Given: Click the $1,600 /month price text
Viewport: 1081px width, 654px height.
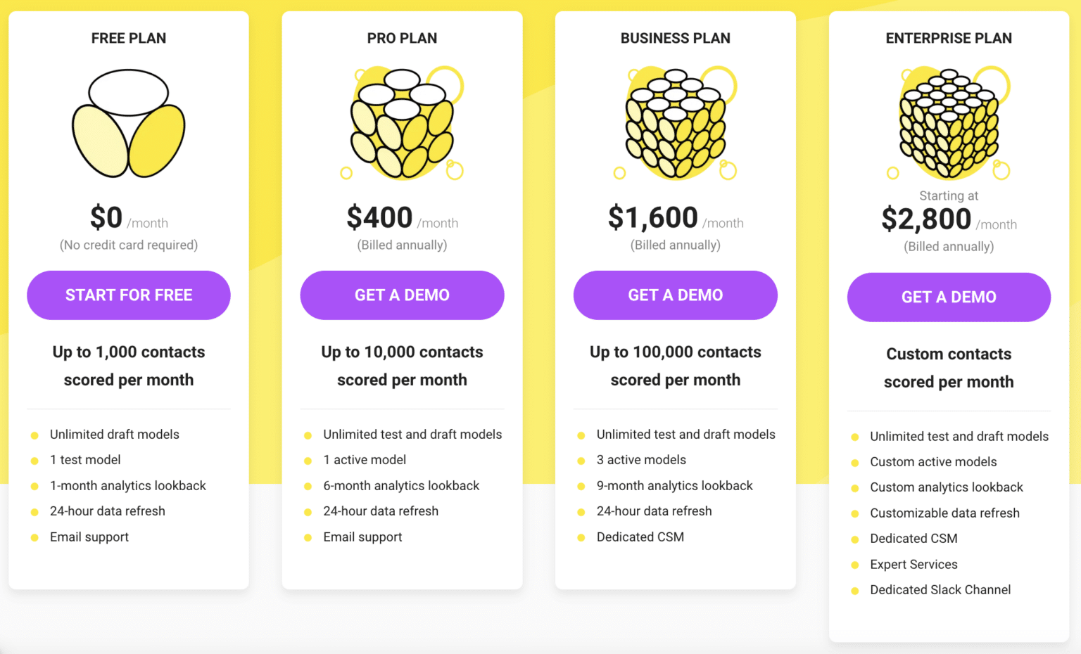Looking at the screenshot, I should click(675, 218).
